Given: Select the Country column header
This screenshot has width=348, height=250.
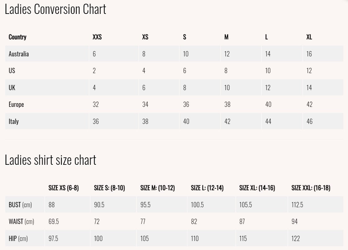Looking at the screenshot, I should click(x=17, y=37).
